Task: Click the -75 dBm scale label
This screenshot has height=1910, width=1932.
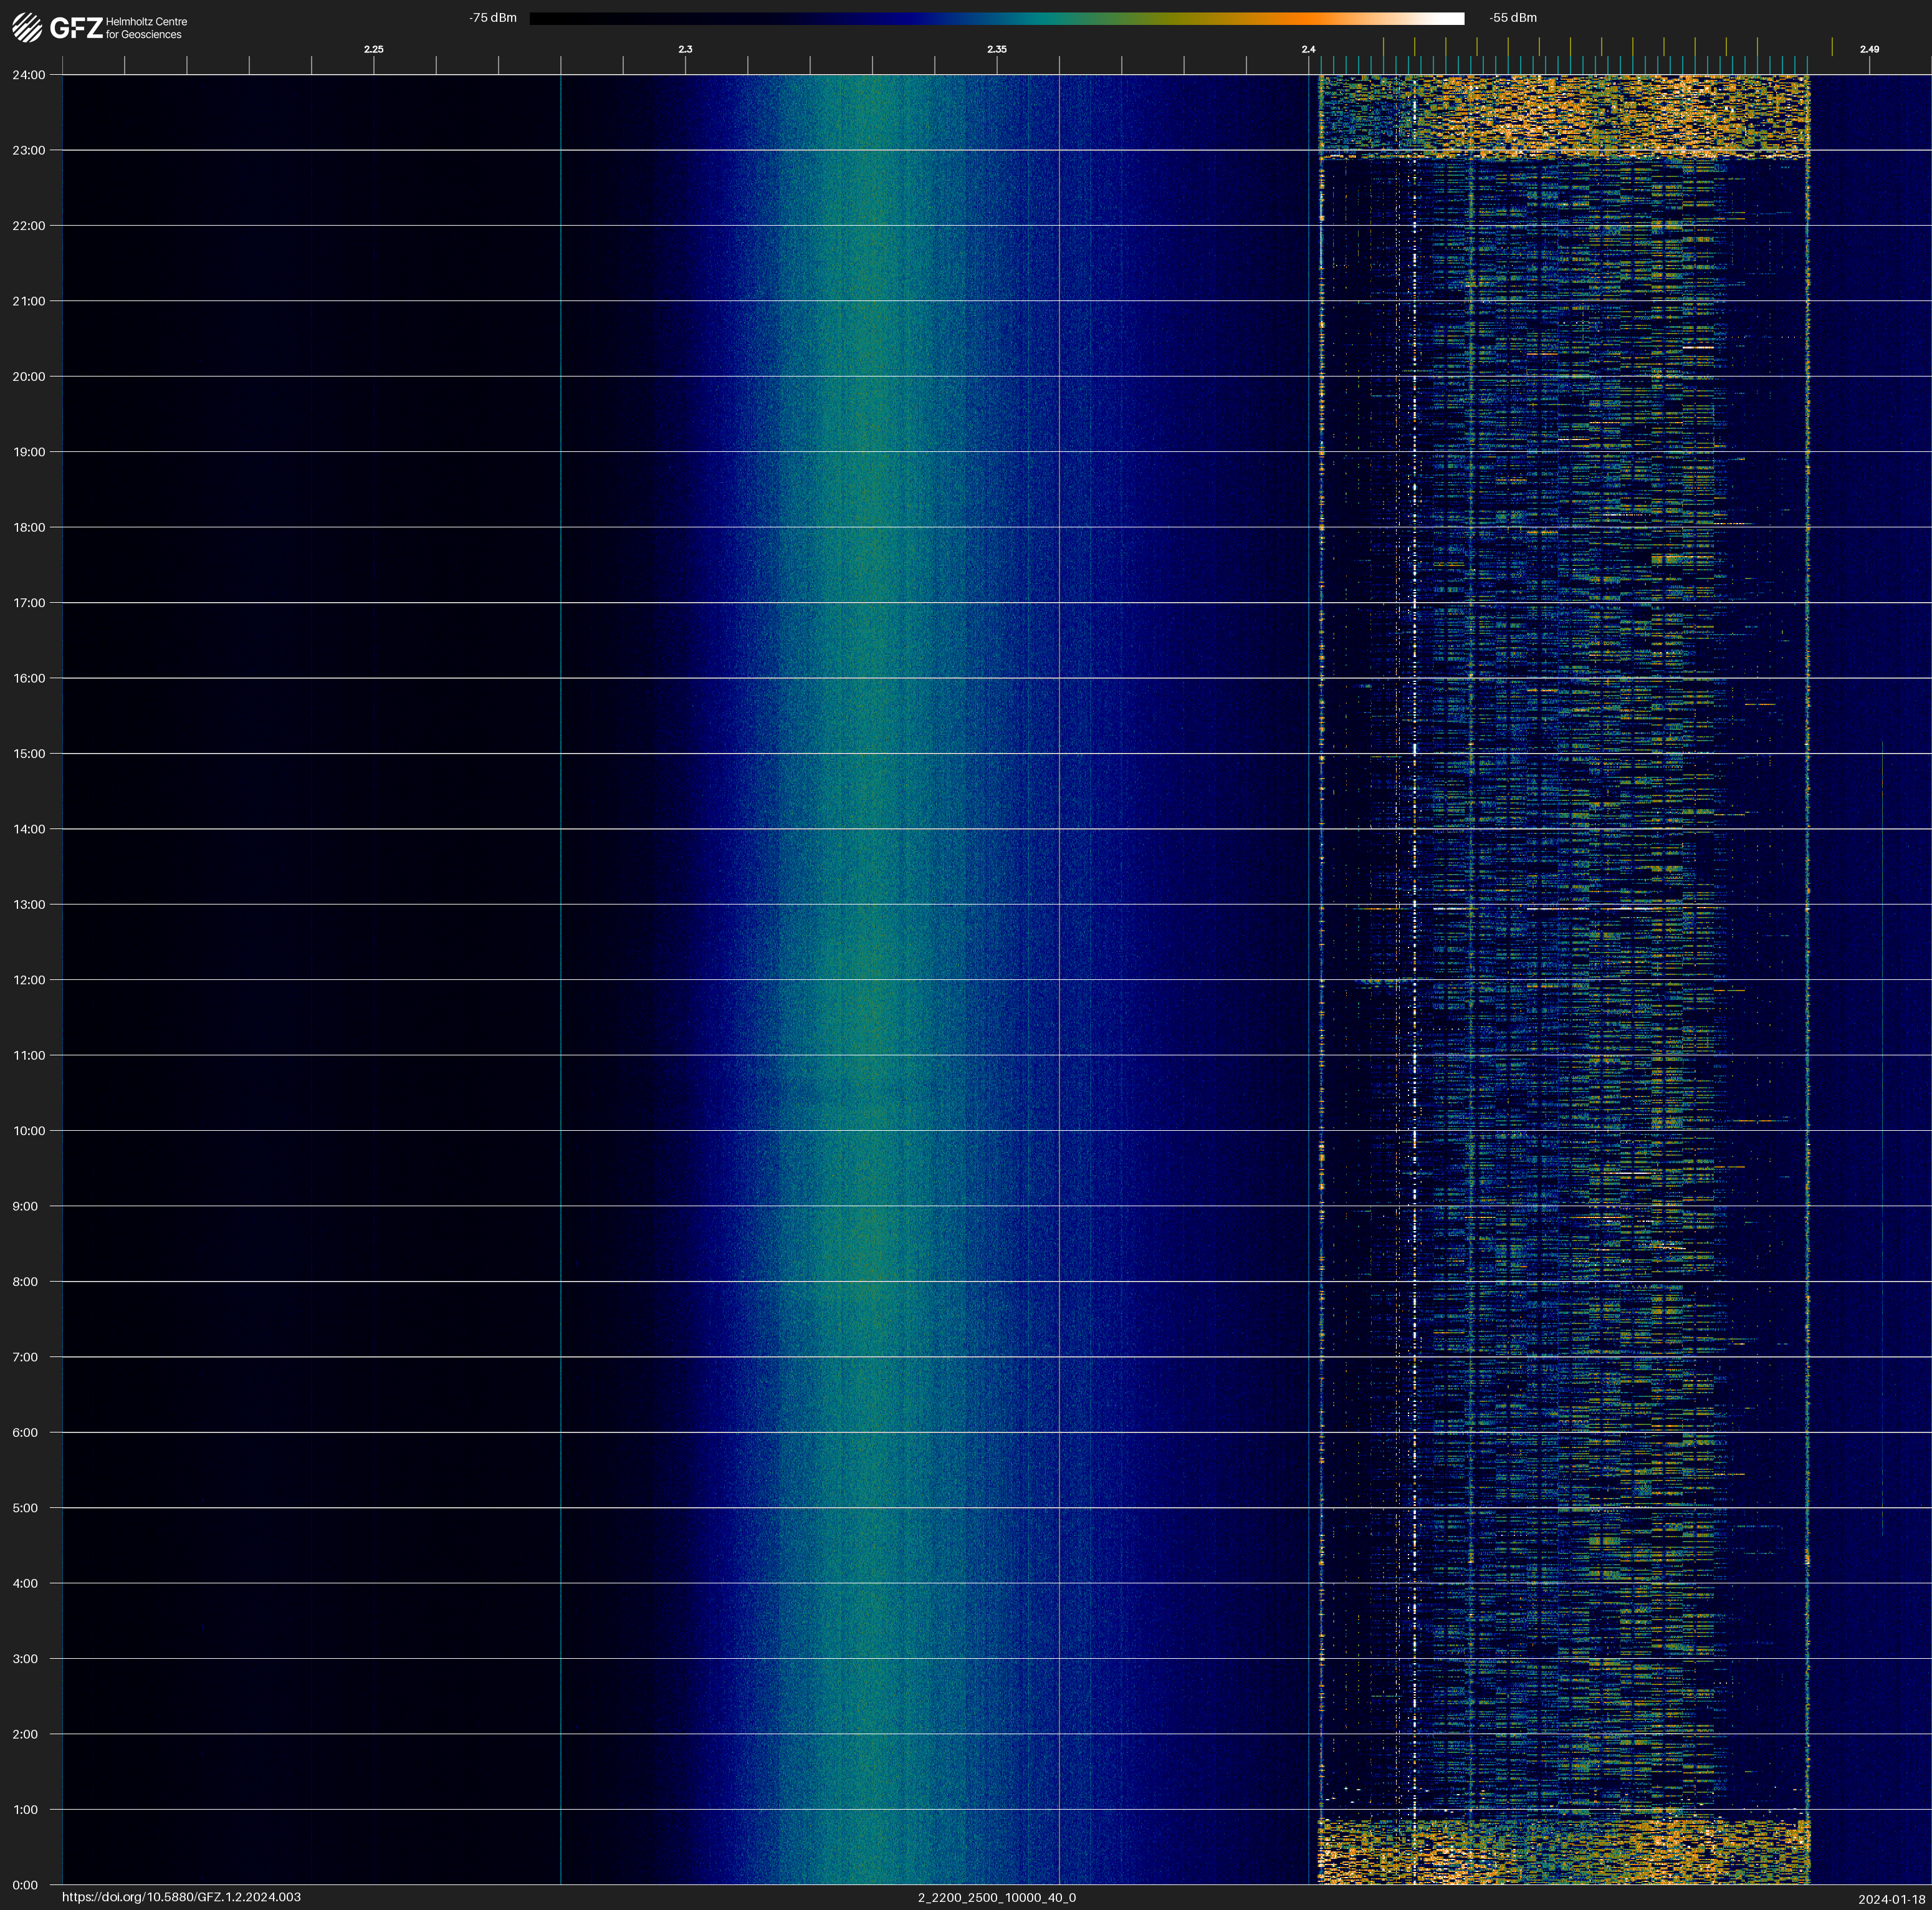Action: (x=493, y=18)
